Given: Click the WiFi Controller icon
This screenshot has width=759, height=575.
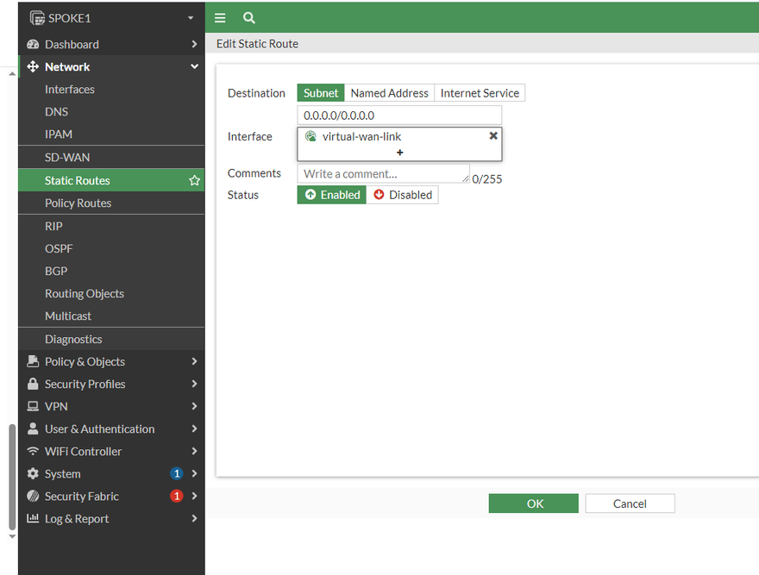Looking at the screenshot, I should coord(33,451).
